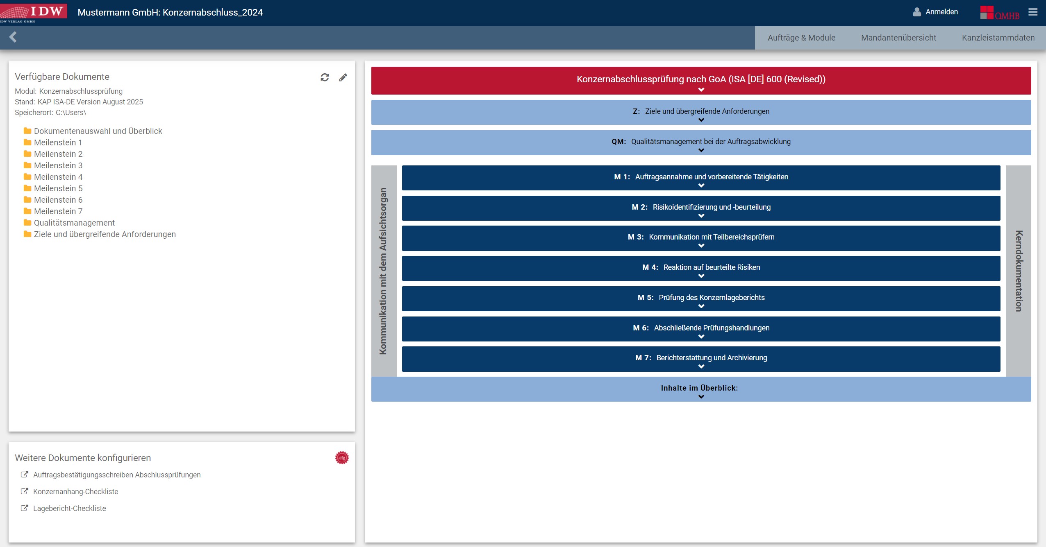Open Dokumentenauswahl und Überblick folder
Viewport: 1046px width, 547px height.
click(98, 131)
